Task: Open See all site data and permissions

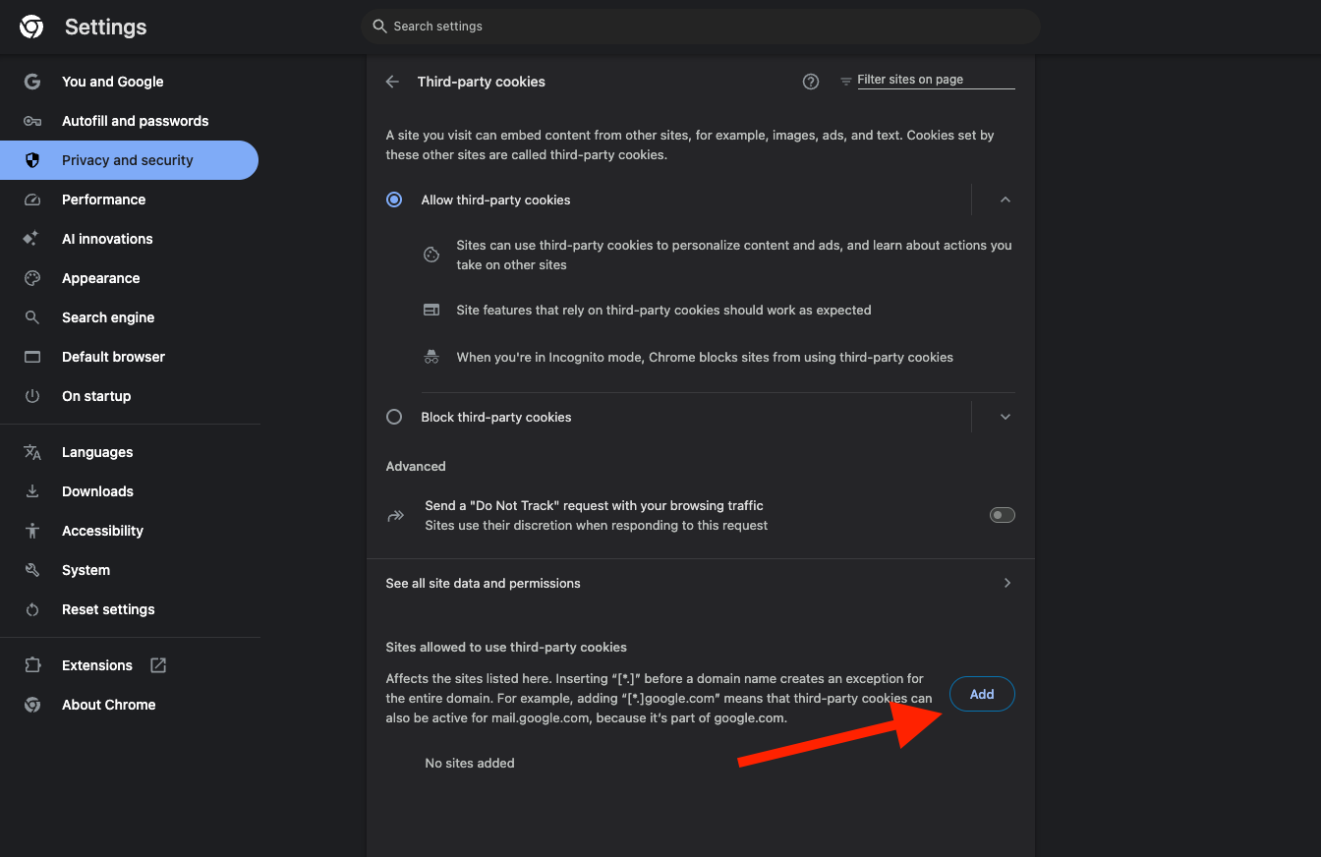Action: 700,583
